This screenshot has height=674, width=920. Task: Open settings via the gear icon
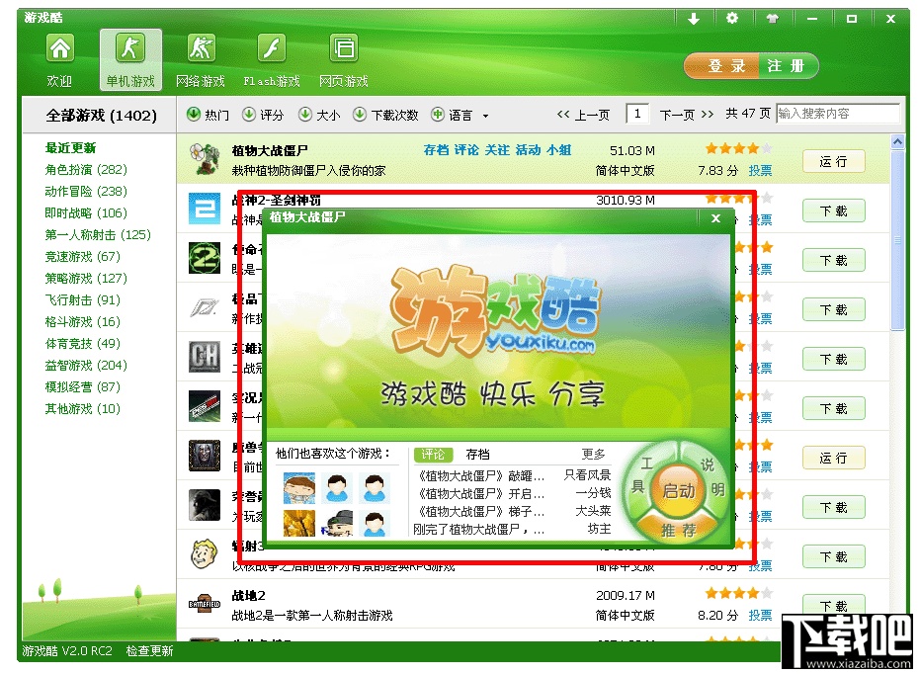pos(732,18)
